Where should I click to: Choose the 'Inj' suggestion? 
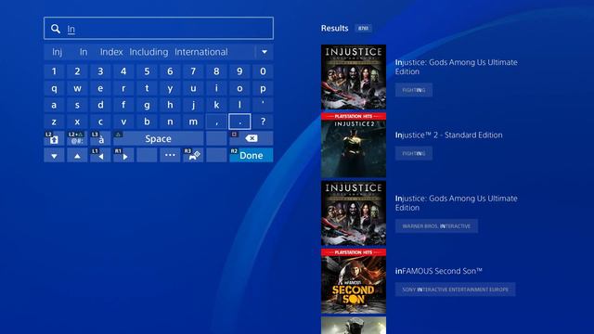(58, 52)
